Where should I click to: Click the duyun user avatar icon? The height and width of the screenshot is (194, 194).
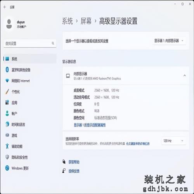[9, 24]
